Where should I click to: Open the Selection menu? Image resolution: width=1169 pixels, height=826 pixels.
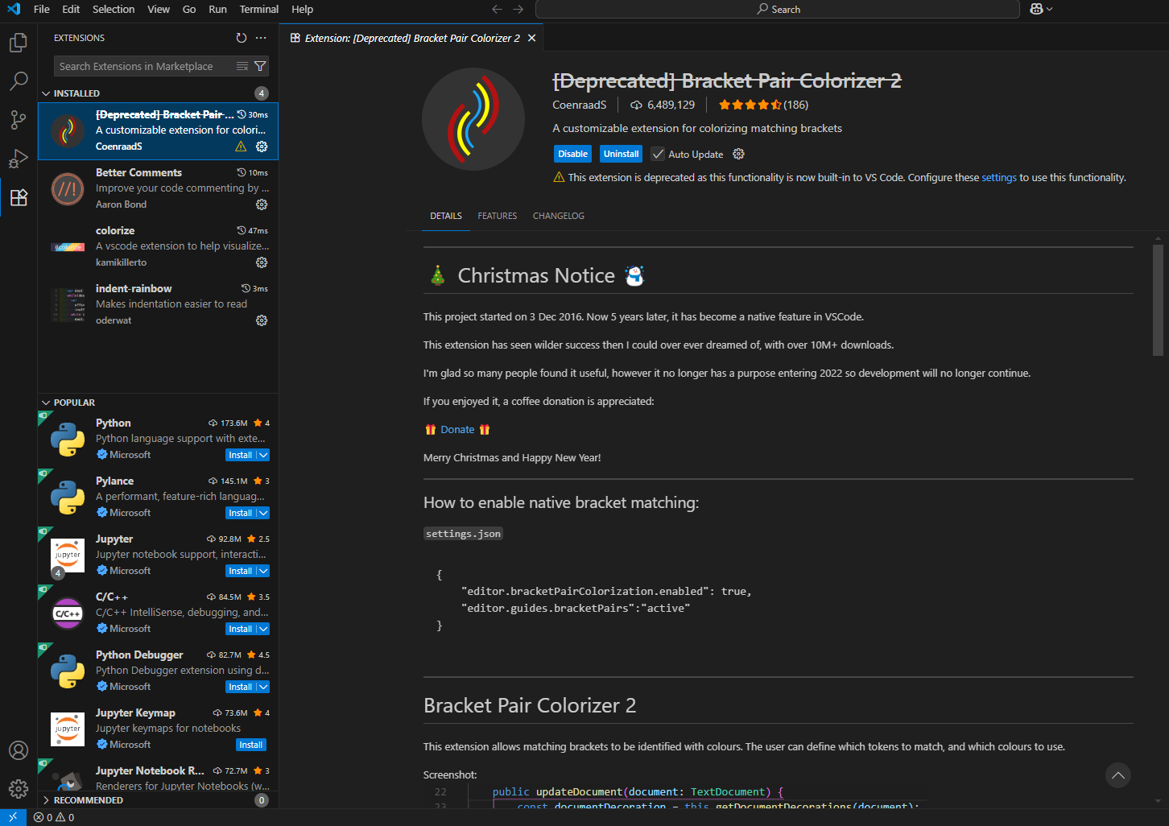tap(114, 9)
